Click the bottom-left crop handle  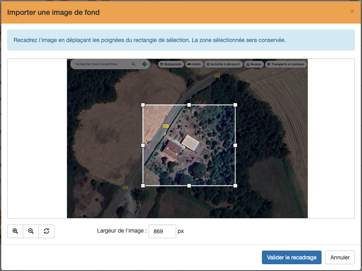(143, 186)
